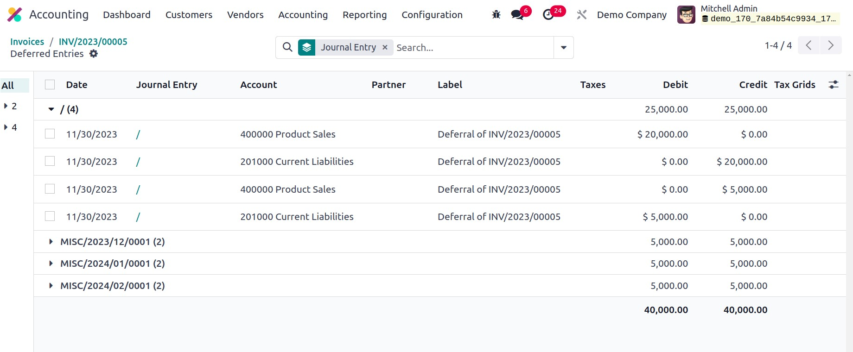853x352 pixels.
Task: Open INV/2023/00005 breadcrumb link
Action: tap(93, 42)
